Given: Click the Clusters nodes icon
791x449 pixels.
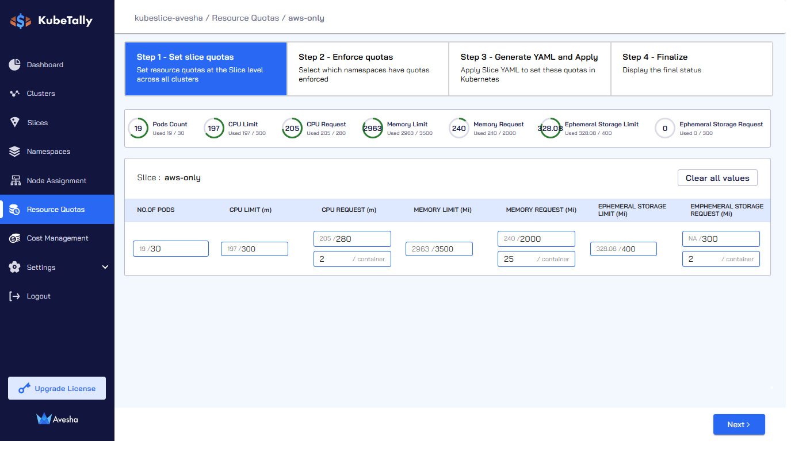Looking at the screenshot, I should tap(15, 94).
